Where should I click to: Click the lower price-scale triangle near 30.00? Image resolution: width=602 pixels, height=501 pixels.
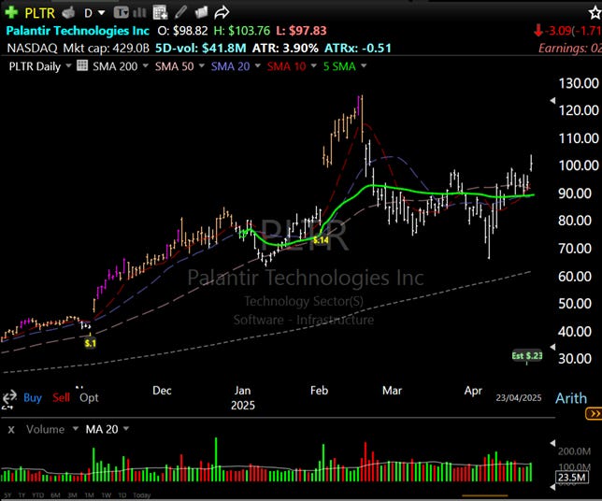click(552, 347)
